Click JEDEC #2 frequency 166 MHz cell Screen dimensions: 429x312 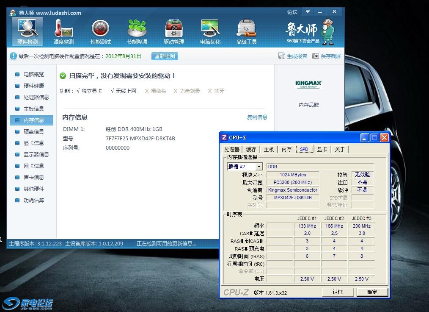click(334, 226)
